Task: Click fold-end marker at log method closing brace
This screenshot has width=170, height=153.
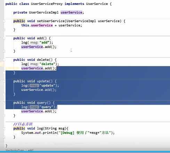Action: click(4, 137)
